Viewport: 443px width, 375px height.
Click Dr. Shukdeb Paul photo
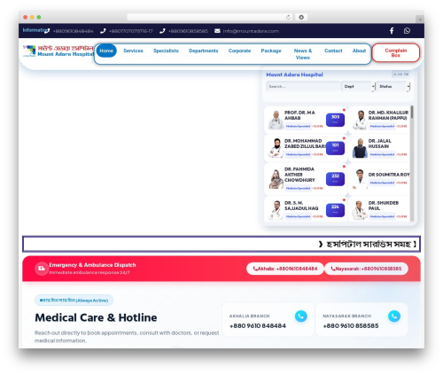(360, 210)
